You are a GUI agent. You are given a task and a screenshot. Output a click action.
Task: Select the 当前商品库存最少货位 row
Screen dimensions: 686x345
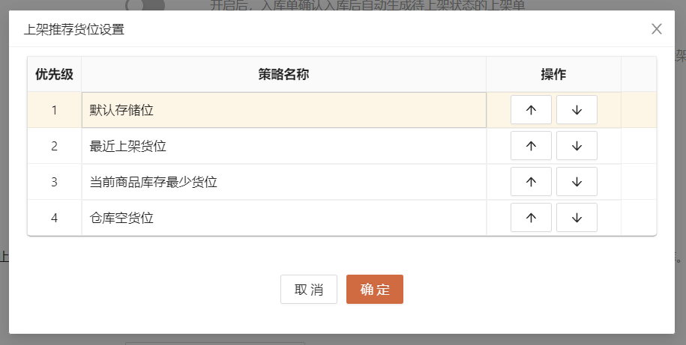coord(283,182)
